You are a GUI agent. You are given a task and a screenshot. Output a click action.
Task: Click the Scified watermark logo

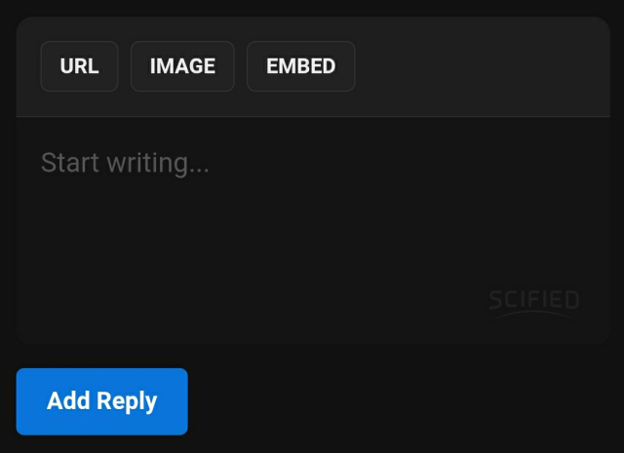[533, 305]
